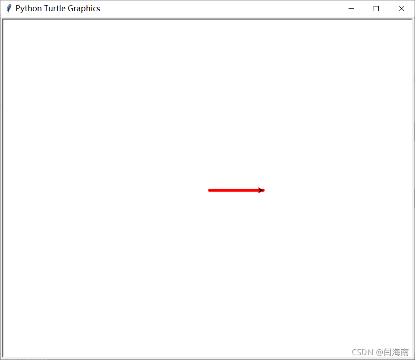
Task: Click the "Python Turtle Graphics" title text
Action: tap(58, 9)
